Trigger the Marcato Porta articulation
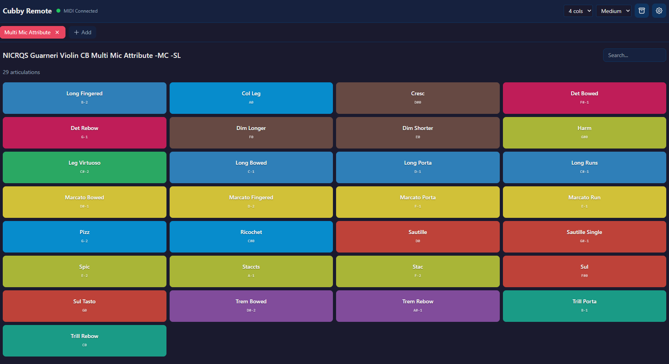Viewport: 669px width, 364px height. (418, 202)
